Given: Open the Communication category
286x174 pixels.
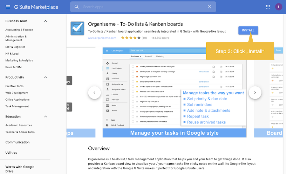Looking at the screenshot, I should [x=17, y=142].
